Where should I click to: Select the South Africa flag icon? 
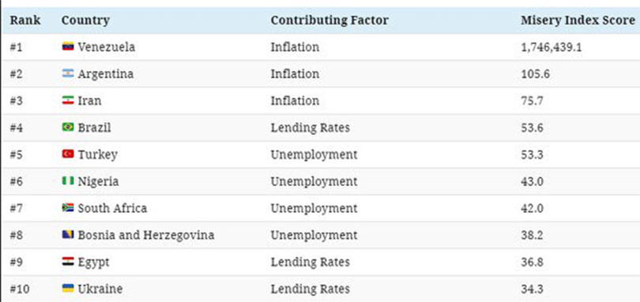68,207
